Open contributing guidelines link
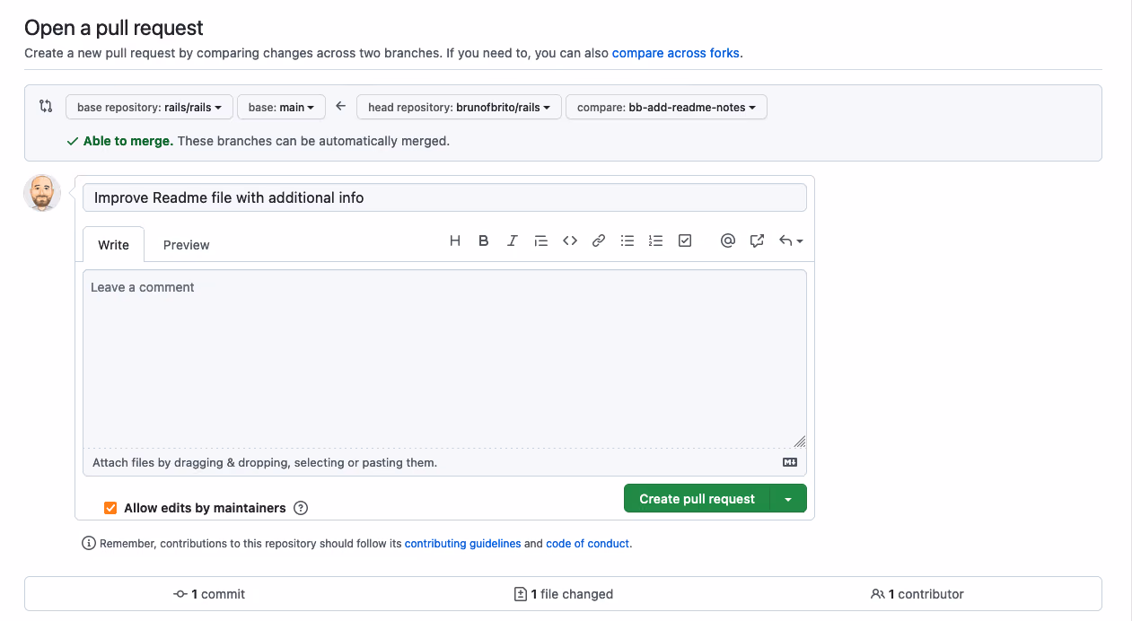 [462, 544]
